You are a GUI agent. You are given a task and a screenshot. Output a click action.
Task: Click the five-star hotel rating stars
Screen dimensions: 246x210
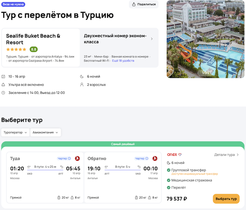(16, 49)
